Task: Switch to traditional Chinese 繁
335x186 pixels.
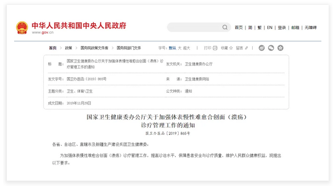Action: pos(260,28)
